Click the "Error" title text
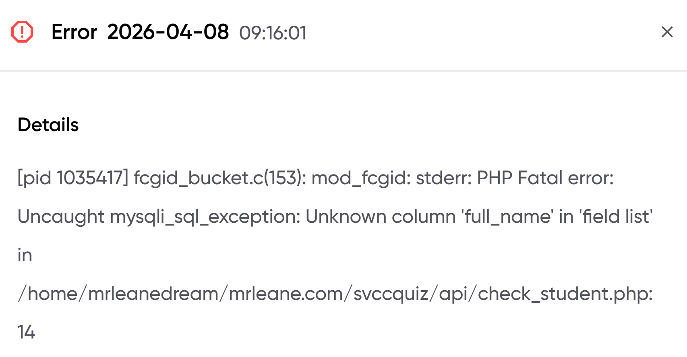The height and width of the screenshot is (357, 687). [74, 32]
